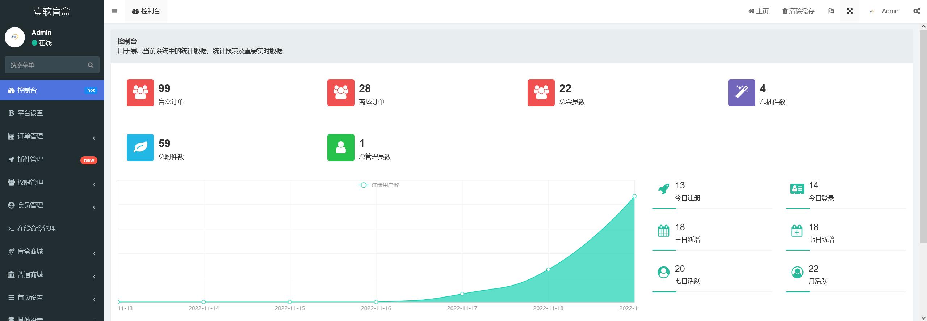The height and width of the screenshot is (321, 927).
Task: Click the blue 总附件数 leaf icon
Action: (x=140, y=147)
